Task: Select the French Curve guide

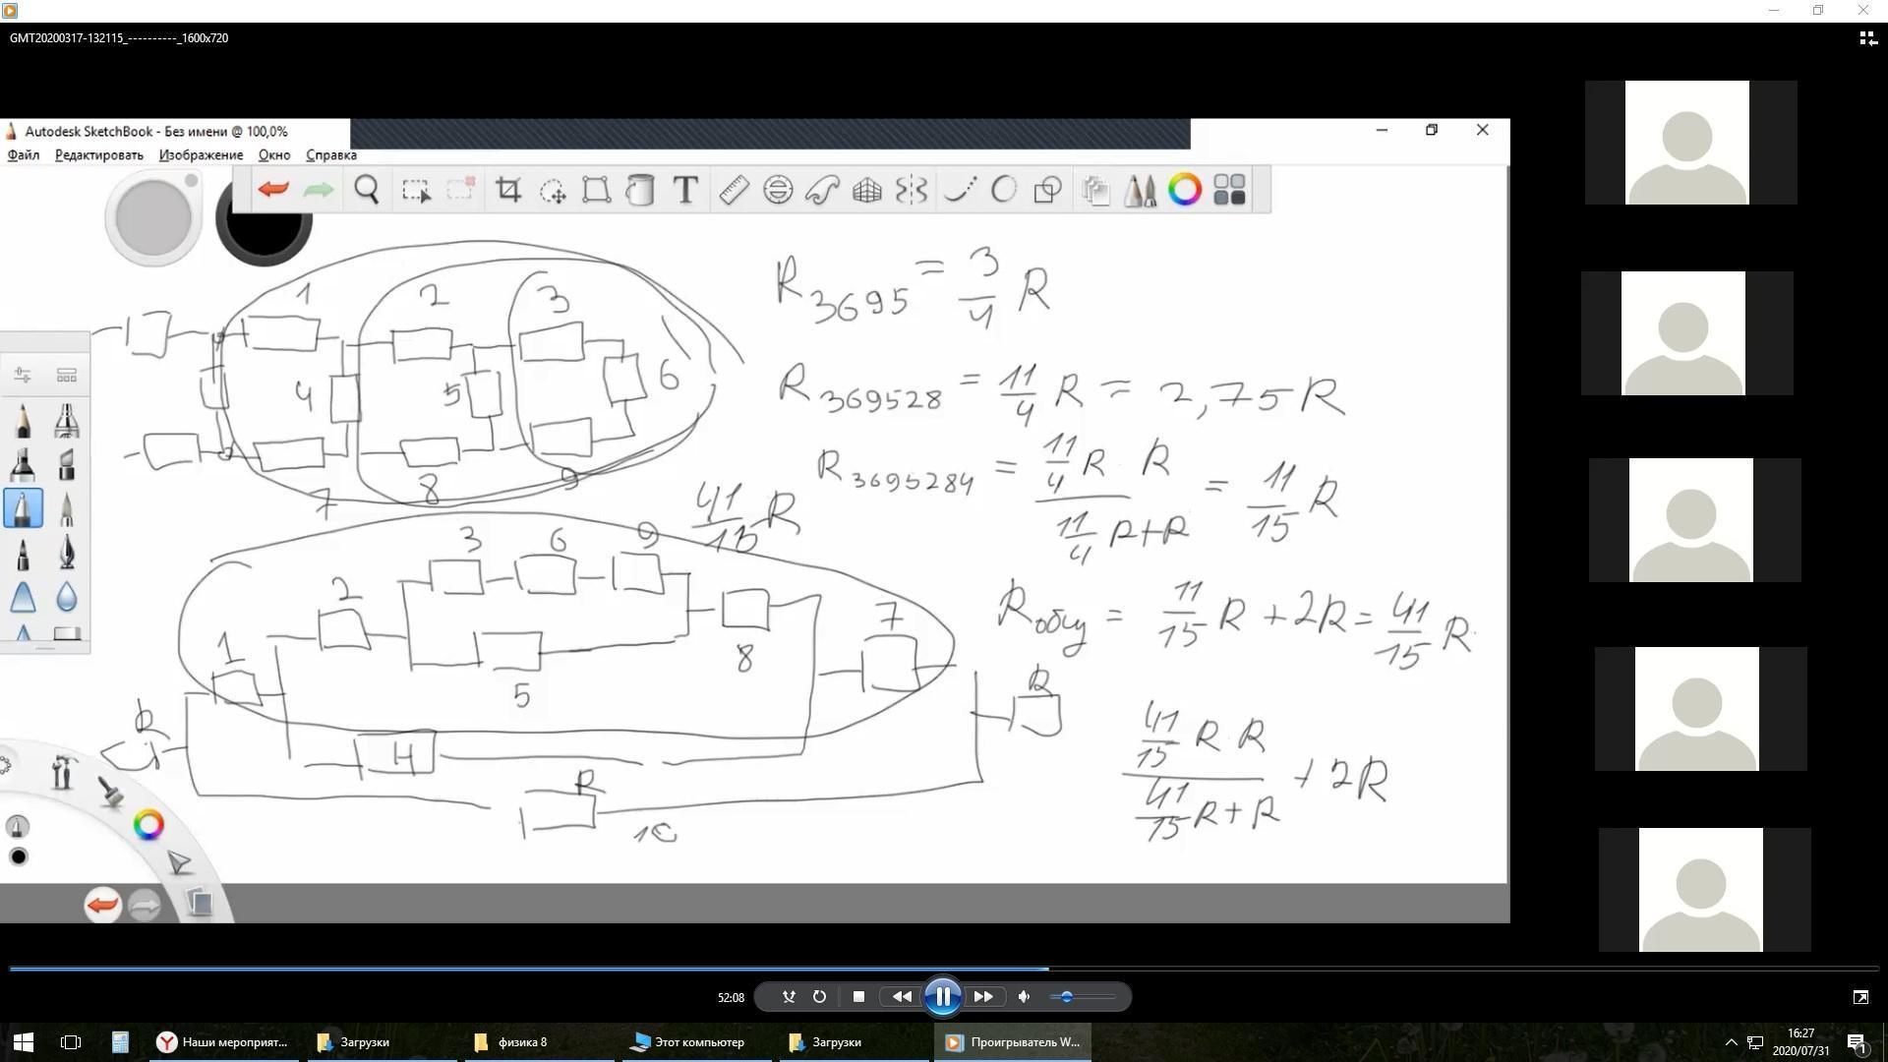Action: 822,189
